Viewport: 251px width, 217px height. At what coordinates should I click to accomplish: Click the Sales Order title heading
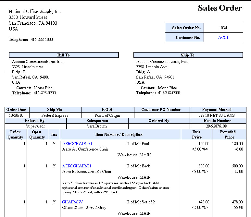pyautogui.click(x=220, y=8)
